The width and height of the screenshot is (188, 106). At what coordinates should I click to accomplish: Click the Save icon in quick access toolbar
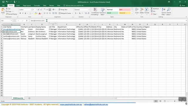tap(3, 2)
